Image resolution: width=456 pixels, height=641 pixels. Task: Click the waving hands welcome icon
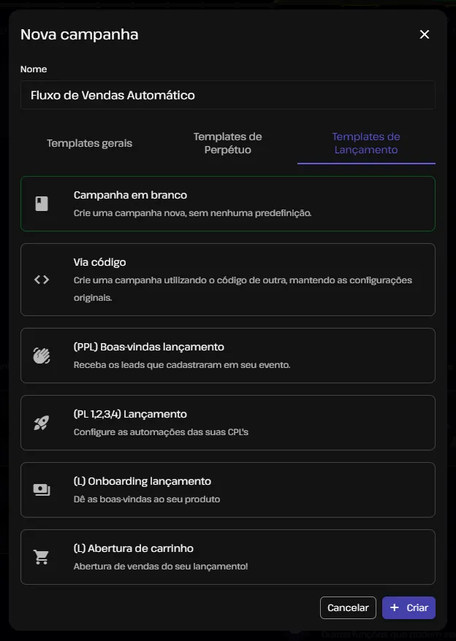click(x=42, y=356)
